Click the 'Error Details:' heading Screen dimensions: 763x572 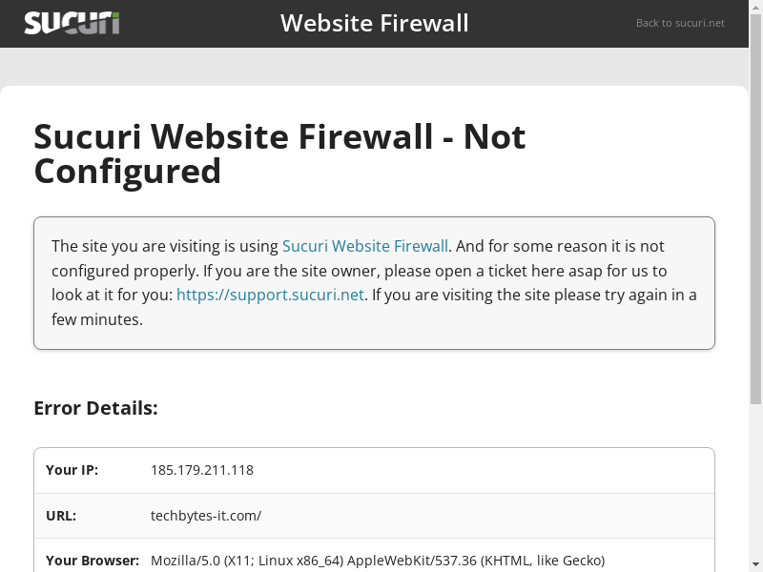(96, 408)
